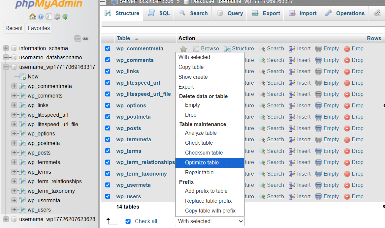385x228 pixels.
Task: Open wp_litespeed_url_file table link
Action: point(144,94)
